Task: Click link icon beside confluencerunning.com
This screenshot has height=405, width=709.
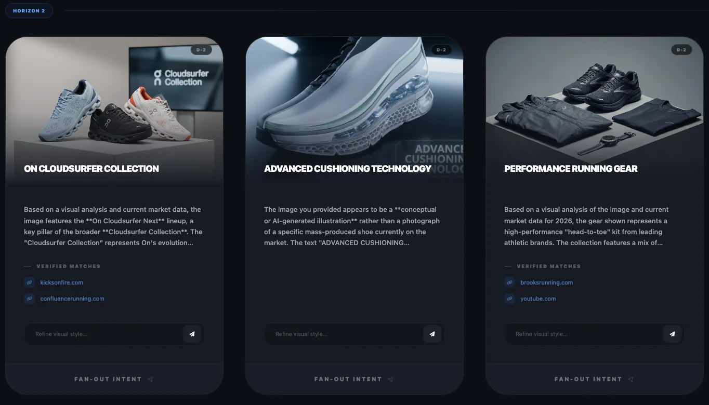Action: 29,299
